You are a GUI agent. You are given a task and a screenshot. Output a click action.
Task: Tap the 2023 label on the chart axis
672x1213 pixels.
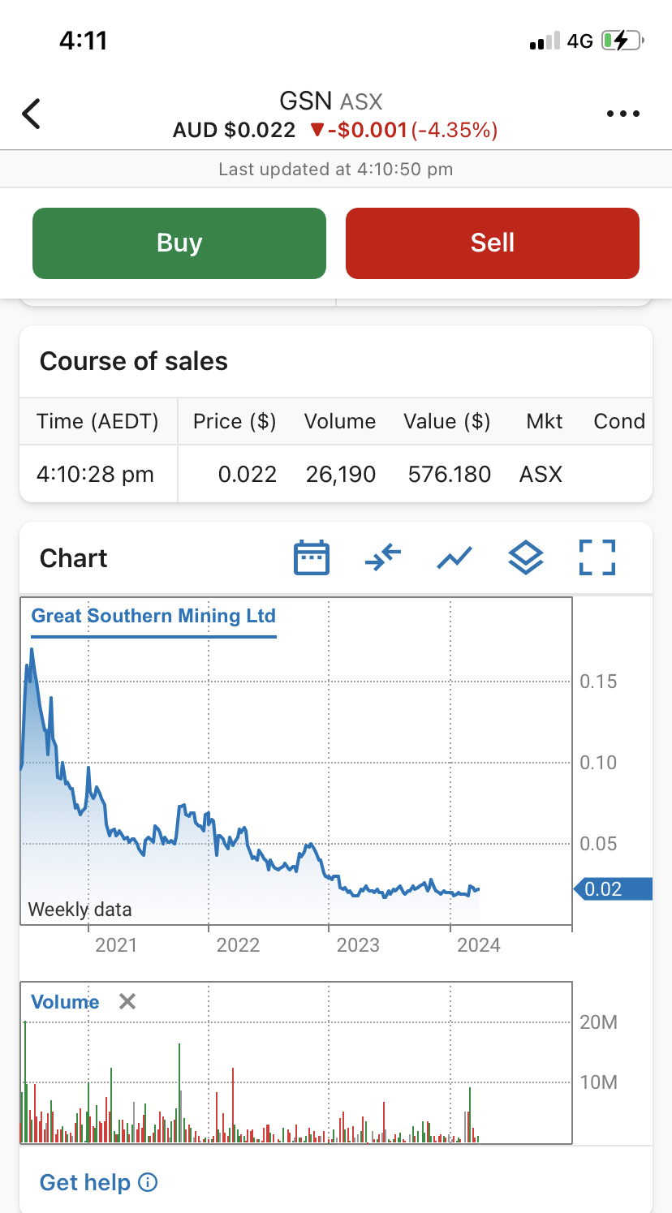tap(358, 944)
